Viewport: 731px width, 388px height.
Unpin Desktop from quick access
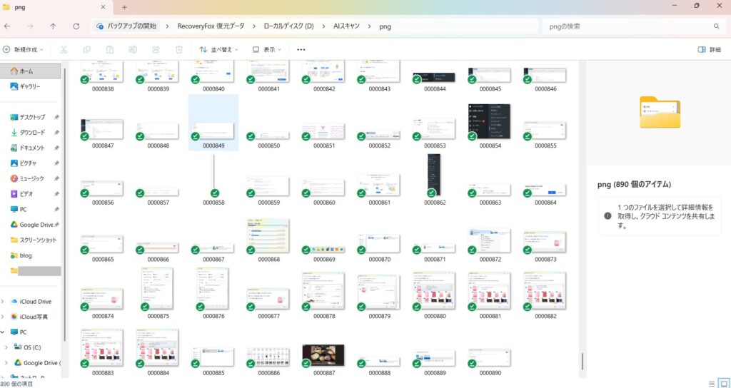pos(56,117)
